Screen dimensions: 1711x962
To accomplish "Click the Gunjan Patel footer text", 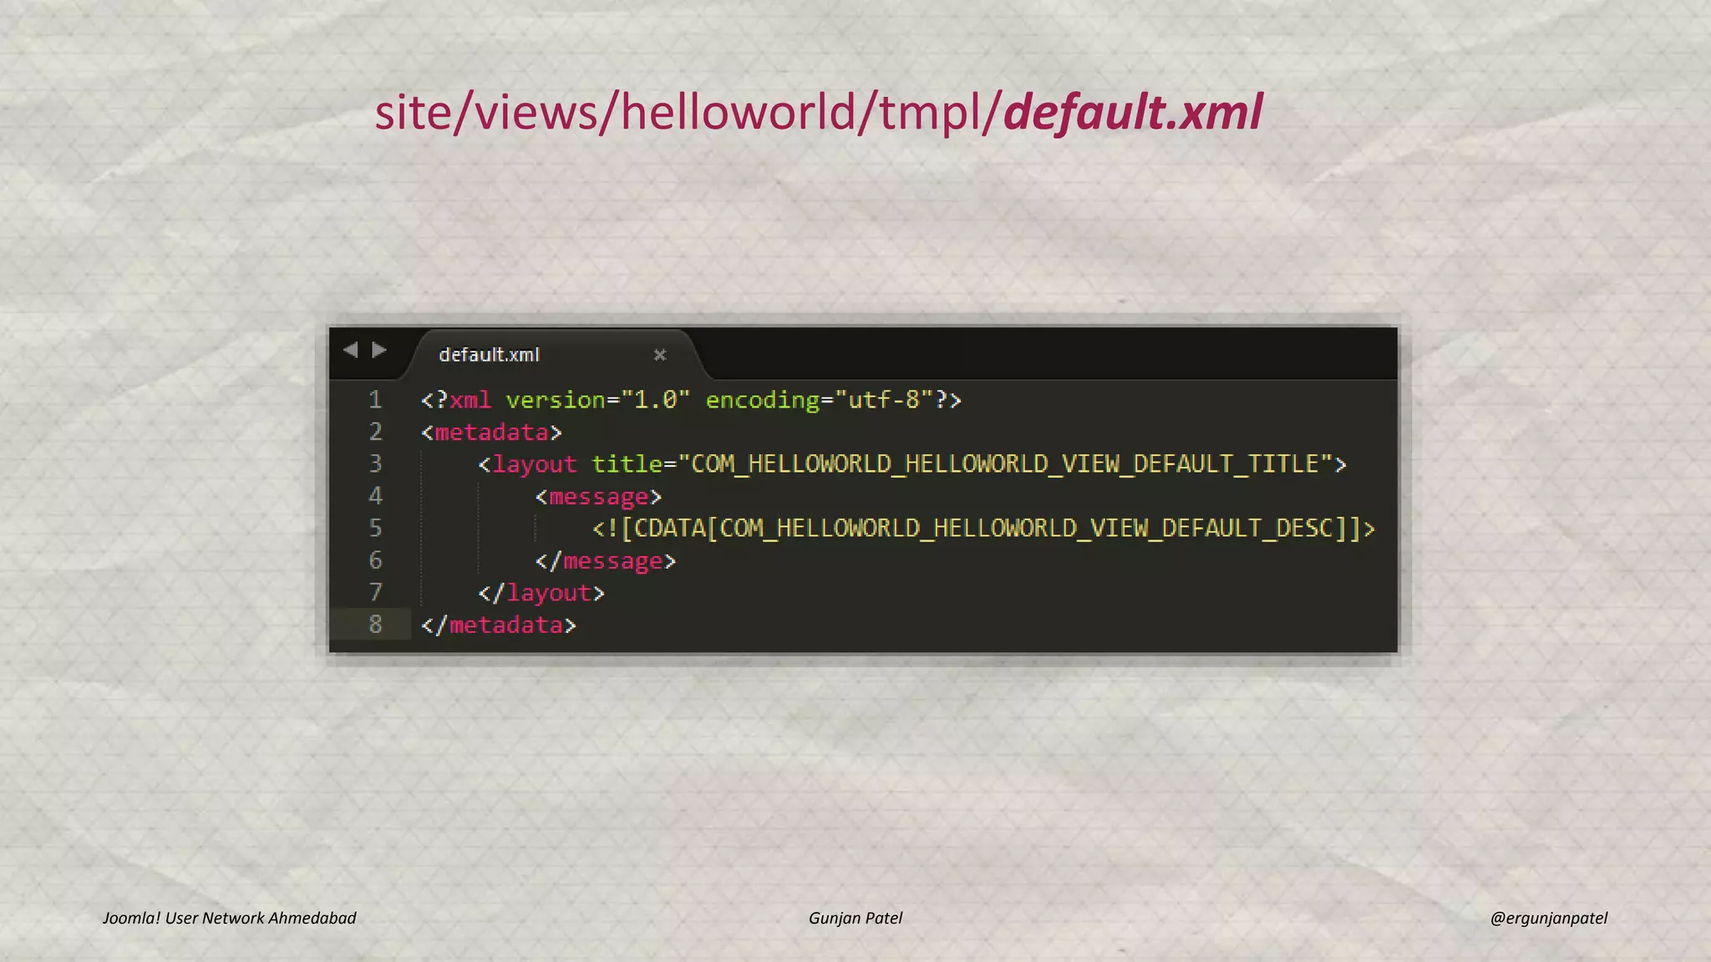I will 855,918.
